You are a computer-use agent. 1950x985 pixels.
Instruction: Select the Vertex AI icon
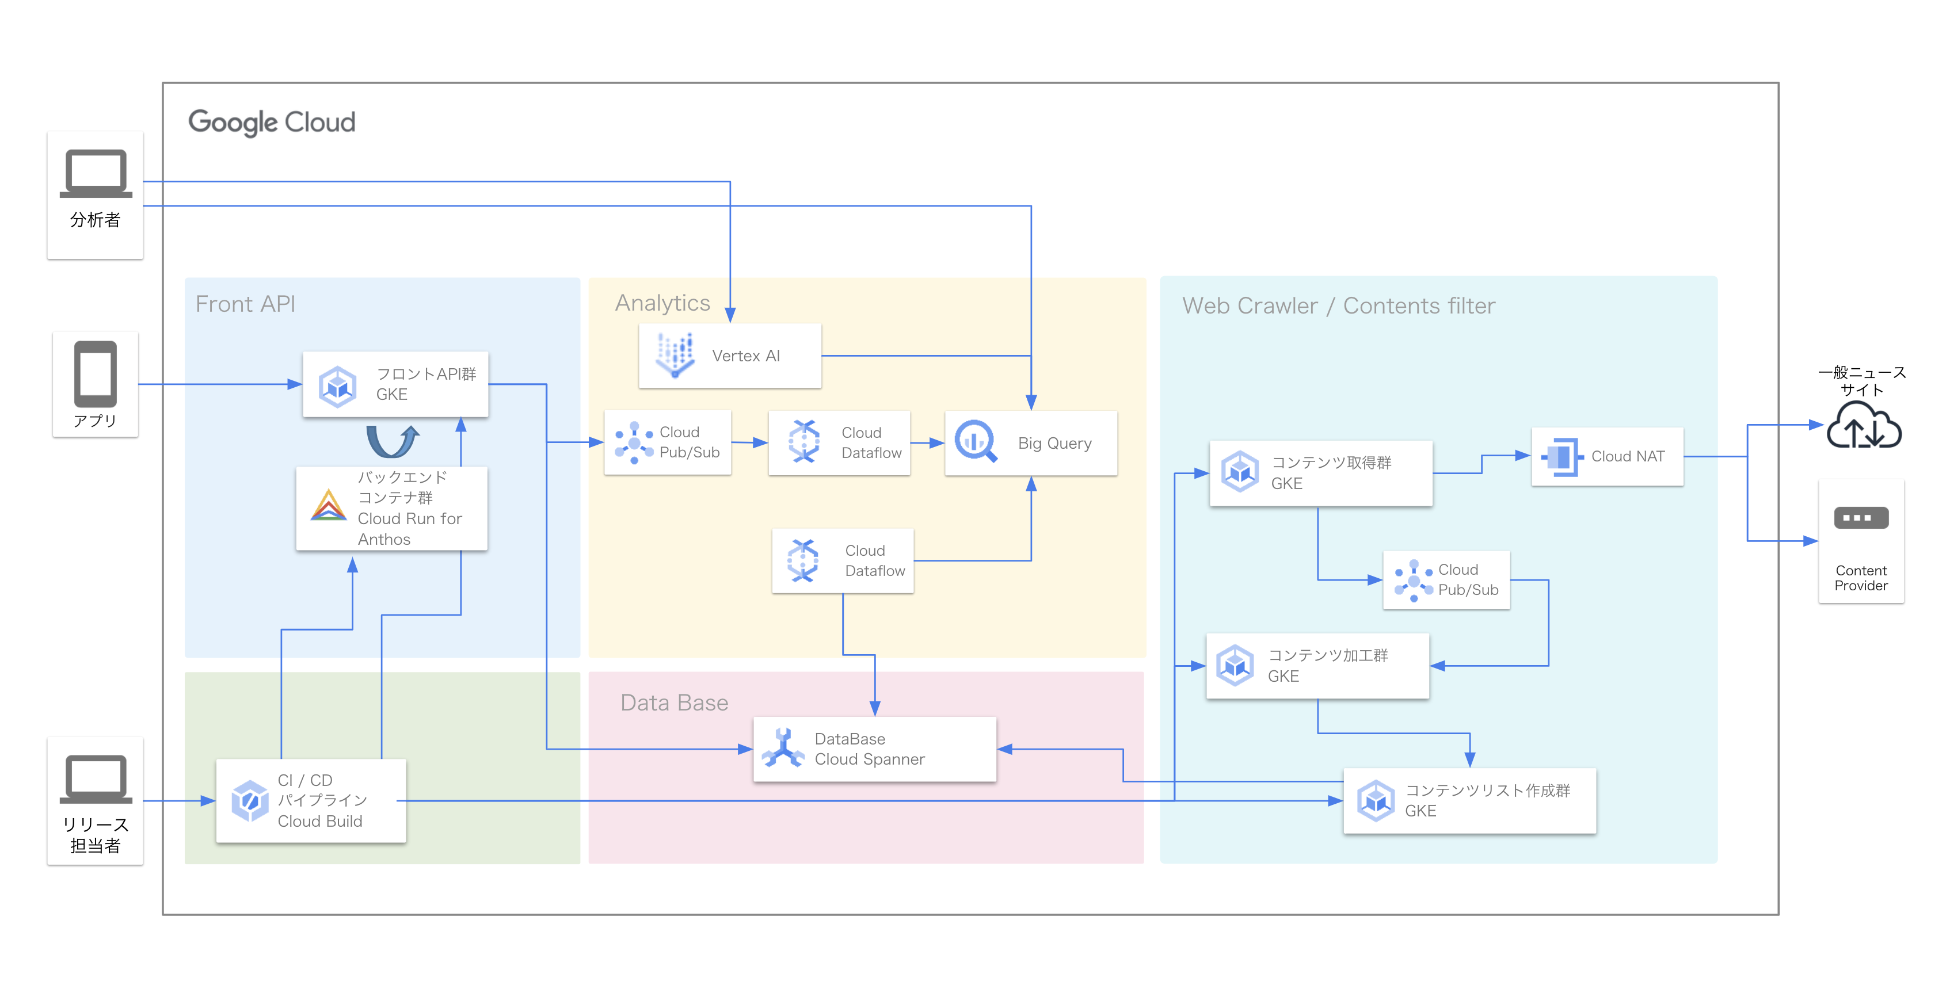coord(675,355)
